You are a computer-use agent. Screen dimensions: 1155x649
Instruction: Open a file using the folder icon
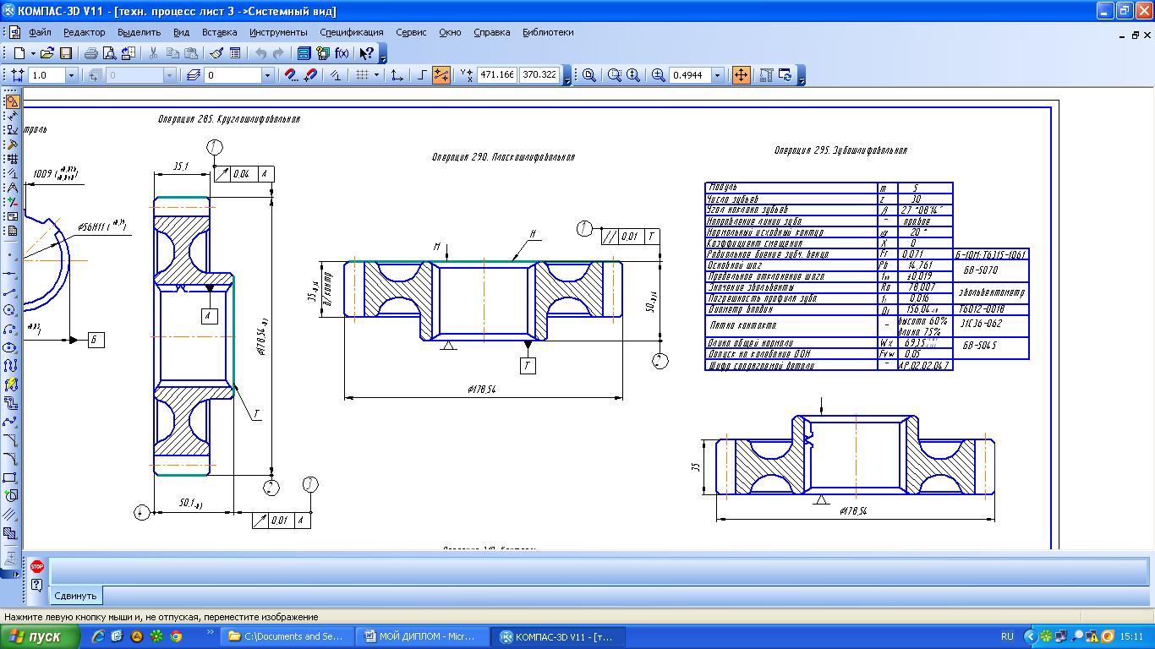[47, 52]
